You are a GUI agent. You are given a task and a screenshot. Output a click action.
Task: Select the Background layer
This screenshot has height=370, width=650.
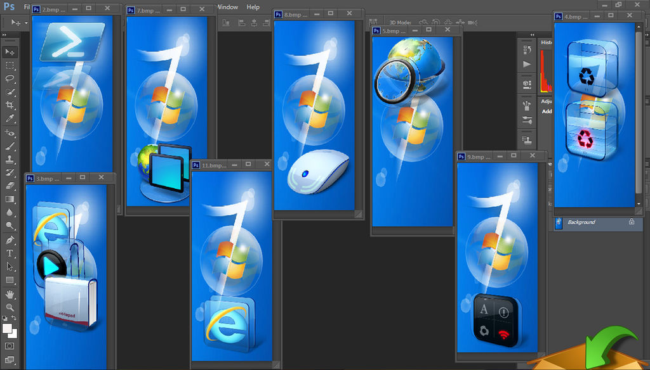[x=598, y=222]
